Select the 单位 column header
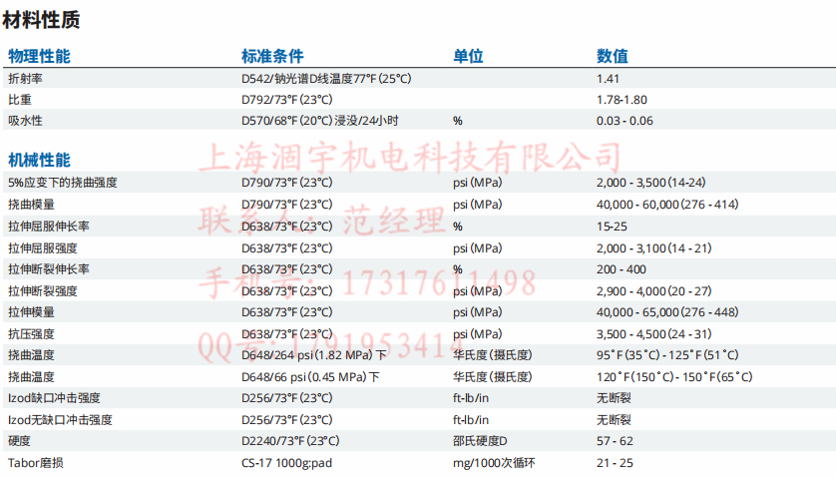Image resolution: width=836 pixels, height=478 pixels. [468, 56]
